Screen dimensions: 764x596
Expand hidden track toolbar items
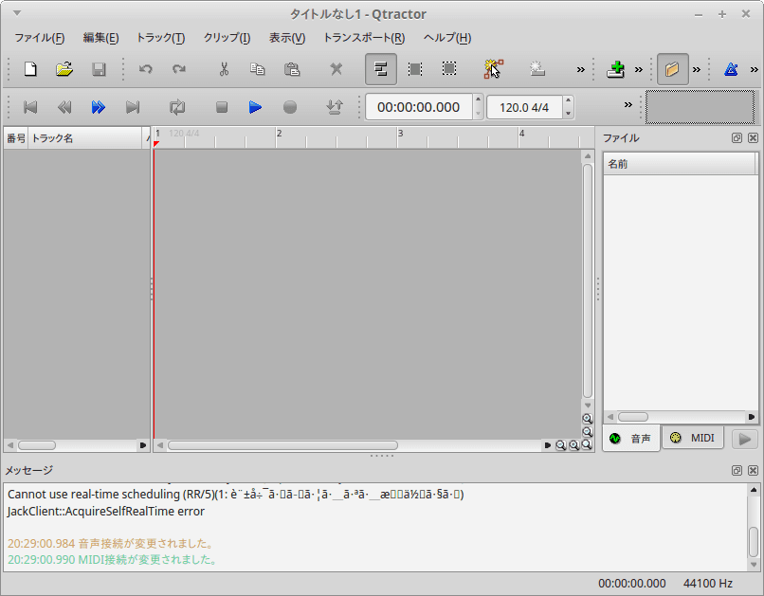click(639, 69)
